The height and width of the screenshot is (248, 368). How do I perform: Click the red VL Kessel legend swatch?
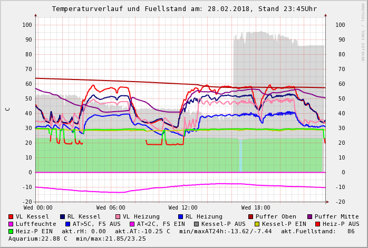click(11, 216)
